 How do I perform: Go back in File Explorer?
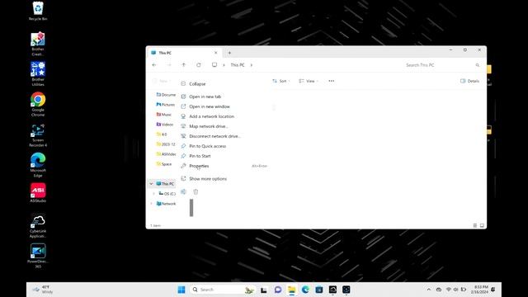154,65
